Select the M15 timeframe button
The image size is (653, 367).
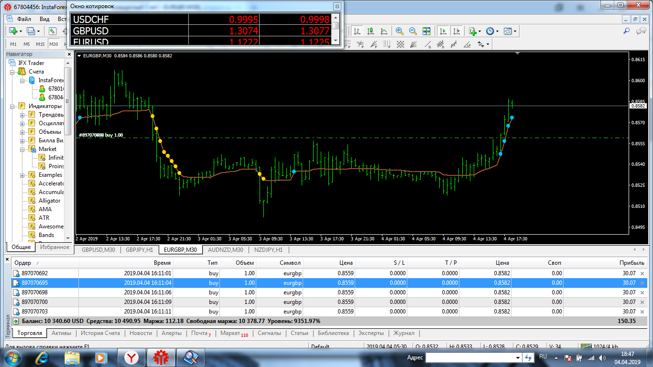click(40, 44)
